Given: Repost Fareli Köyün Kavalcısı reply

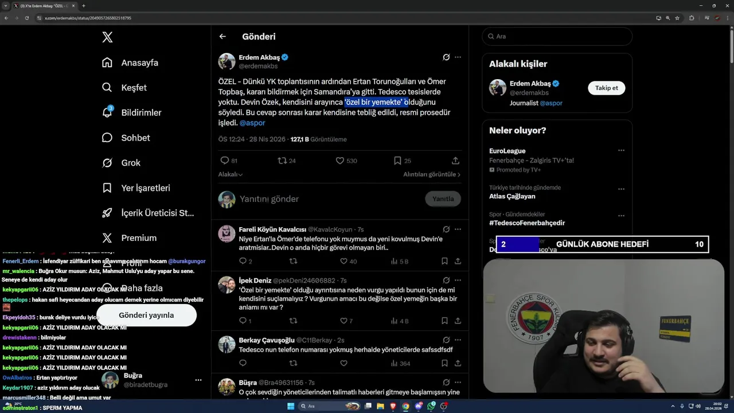Looking at the screenshot, I should click(293, 261).
